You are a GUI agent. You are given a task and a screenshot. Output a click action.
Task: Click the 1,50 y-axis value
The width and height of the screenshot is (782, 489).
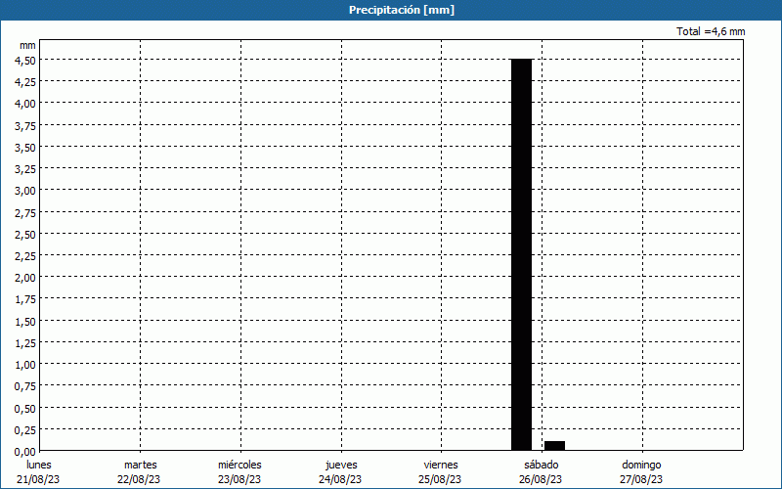tap(25, 322)
